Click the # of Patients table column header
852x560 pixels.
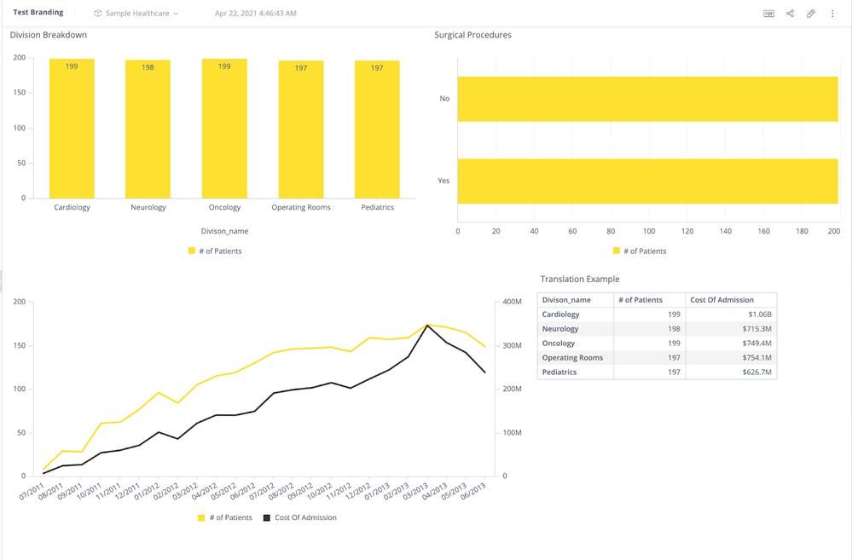pos(640,300)
